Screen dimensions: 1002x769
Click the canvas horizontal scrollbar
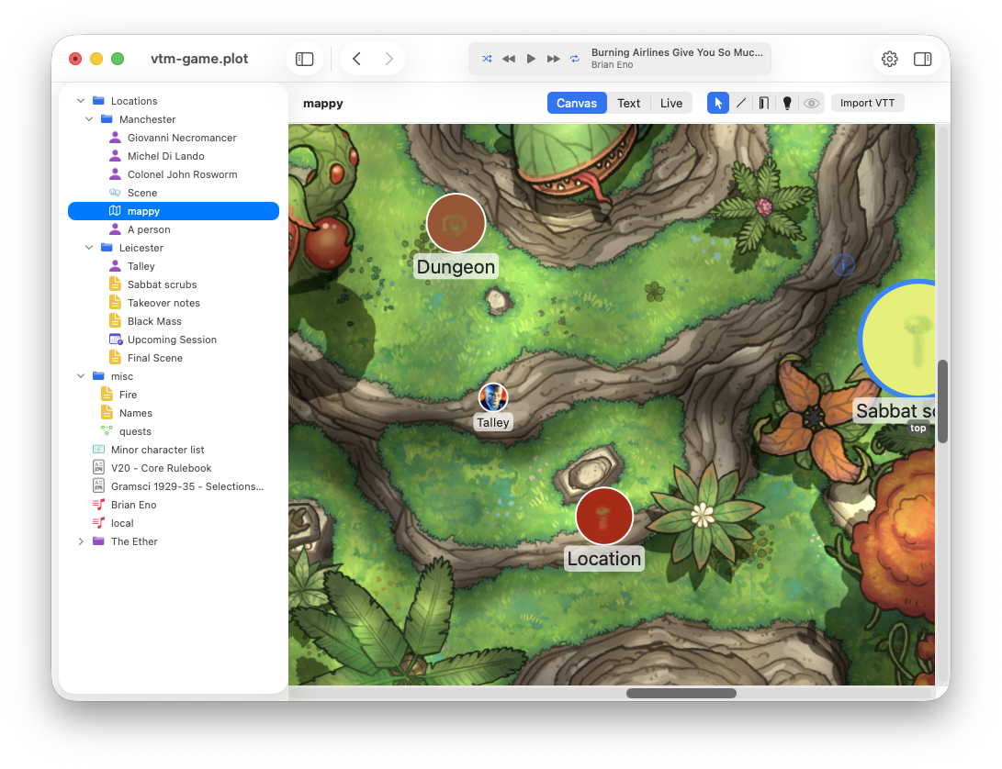[681, 693]
